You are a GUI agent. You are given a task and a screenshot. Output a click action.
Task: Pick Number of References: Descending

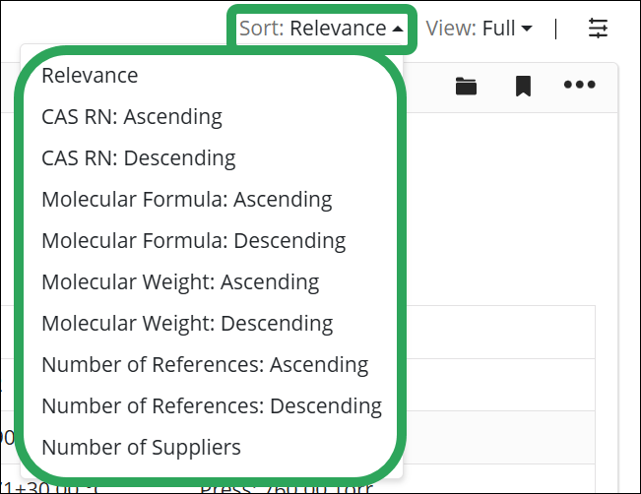[212, 405]
